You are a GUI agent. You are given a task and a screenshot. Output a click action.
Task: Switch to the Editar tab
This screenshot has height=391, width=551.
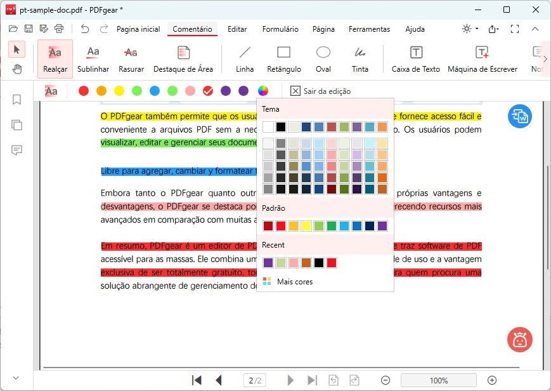[237, 29]
